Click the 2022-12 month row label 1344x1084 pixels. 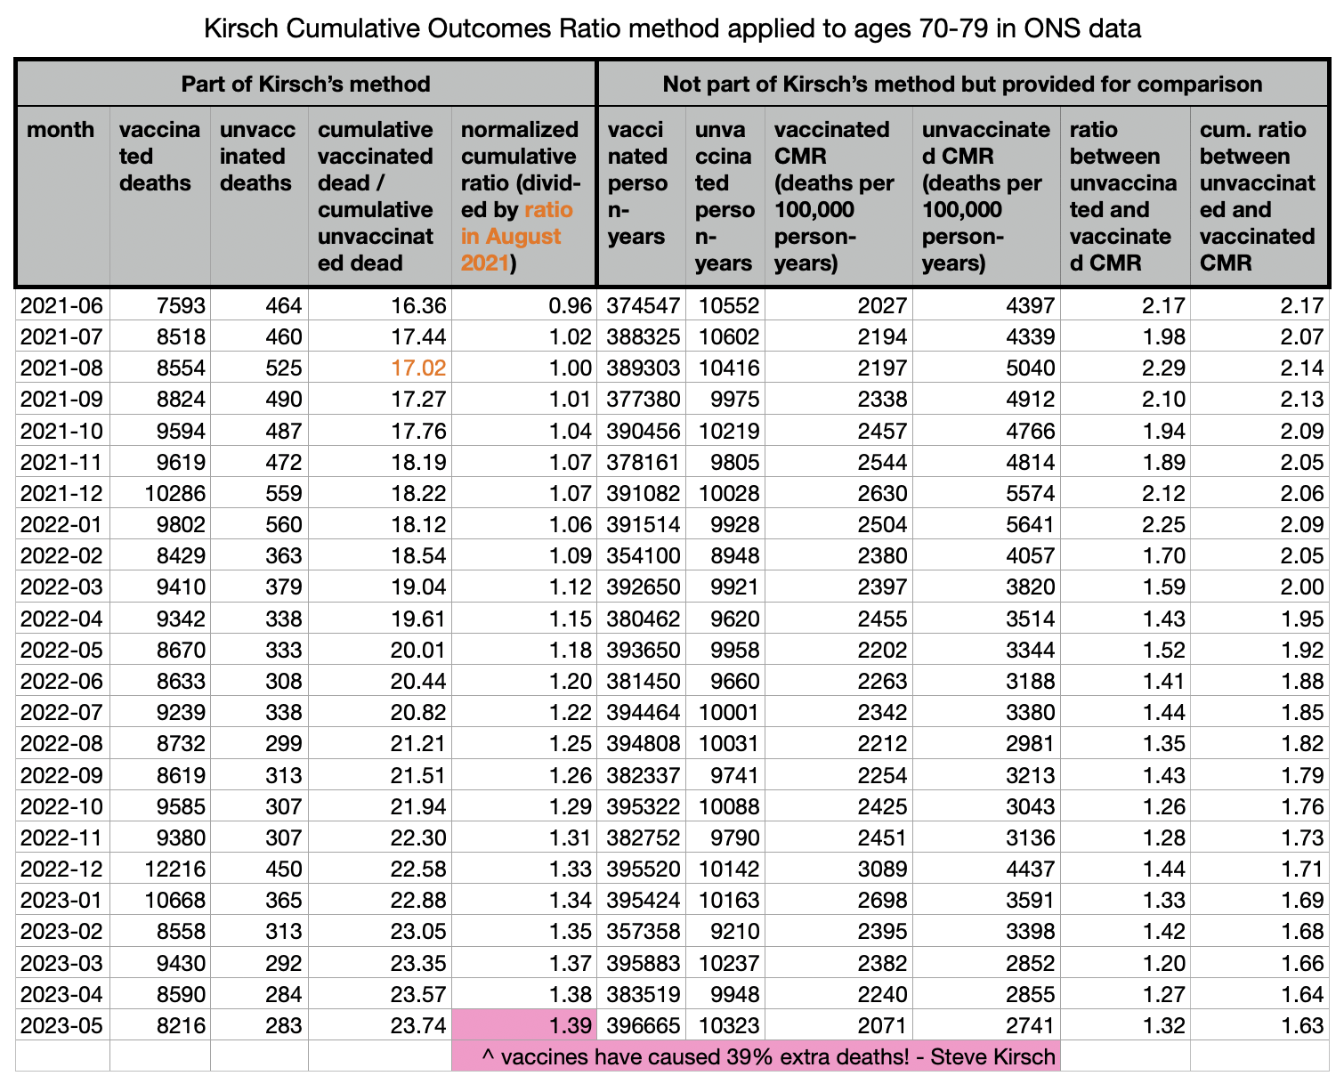[x=61, y=870]
